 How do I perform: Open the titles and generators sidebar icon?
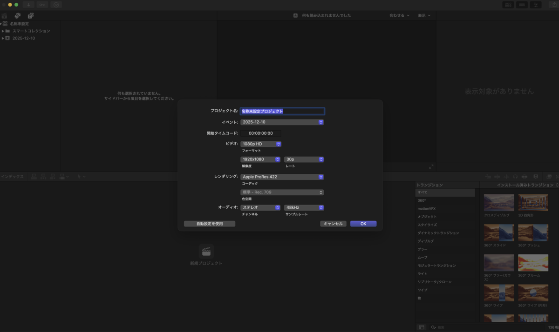click(30, 16)
